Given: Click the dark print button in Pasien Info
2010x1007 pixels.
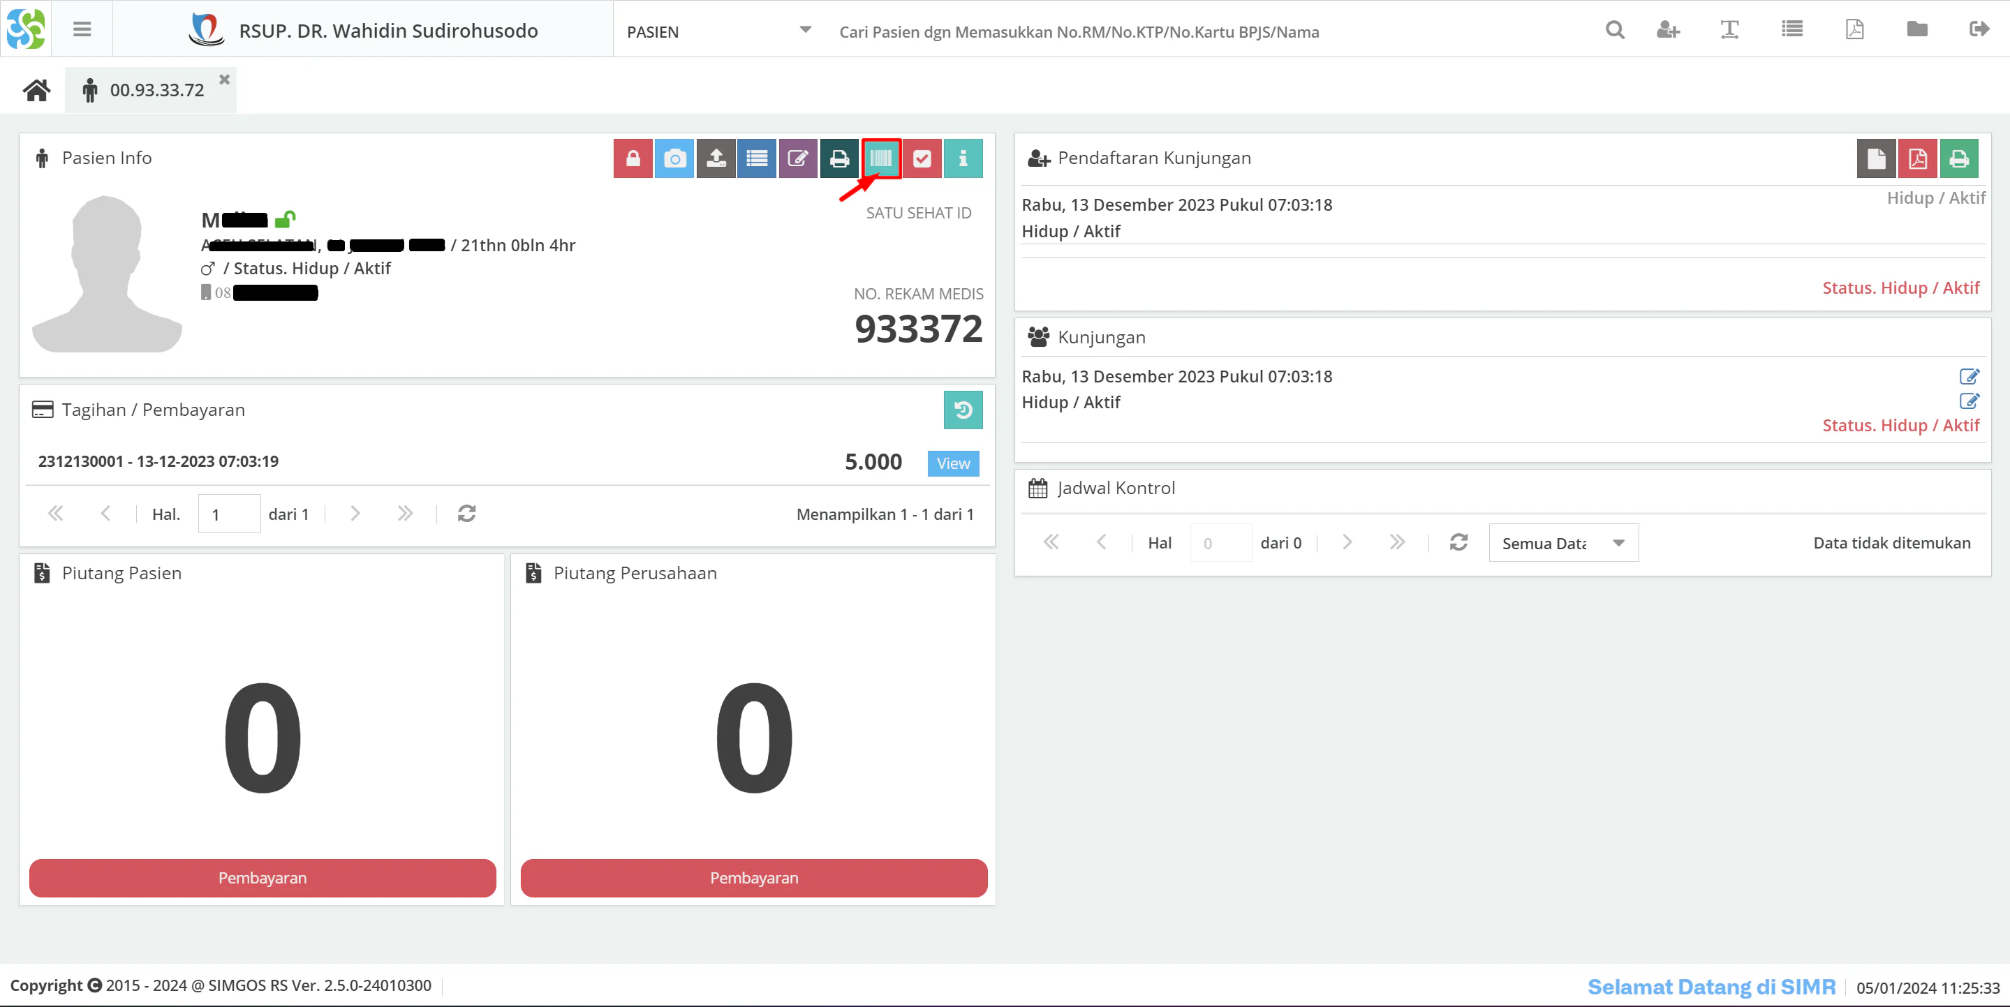Looking at the screenshot, I should coord(838,158).
